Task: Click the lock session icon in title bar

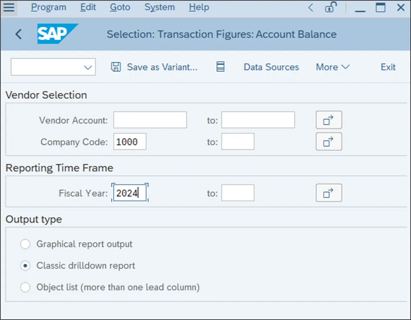Action: click(x=331, y=7)
